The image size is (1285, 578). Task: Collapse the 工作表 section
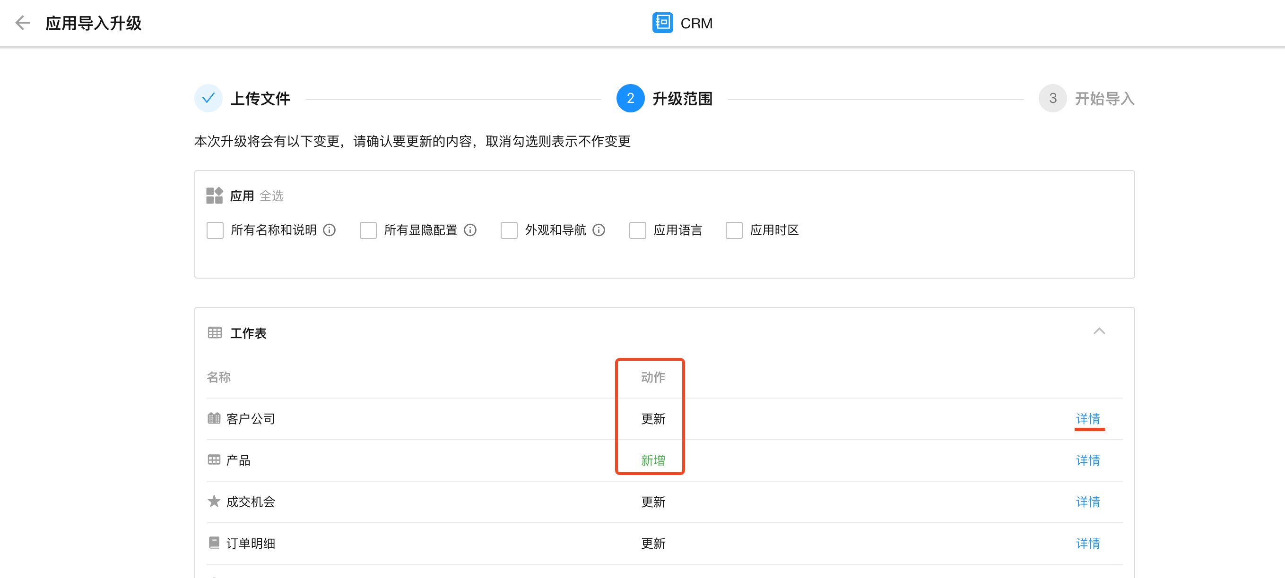(1099, 331)
